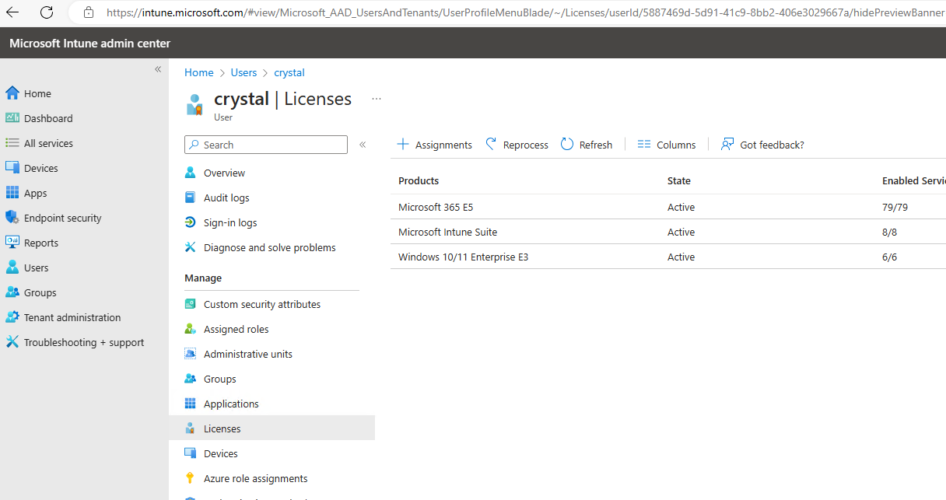Screen dimensions: 946x500
Task: Click the Administrative units icon
Action: coord(191,354)
